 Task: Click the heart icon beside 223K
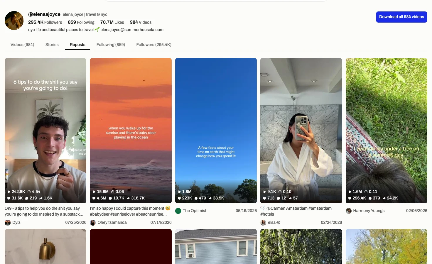[179, 198]
